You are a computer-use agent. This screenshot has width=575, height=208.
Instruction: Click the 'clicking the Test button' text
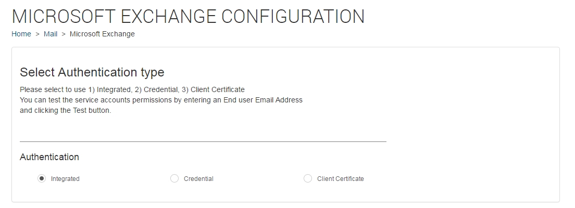coord(65,110)
